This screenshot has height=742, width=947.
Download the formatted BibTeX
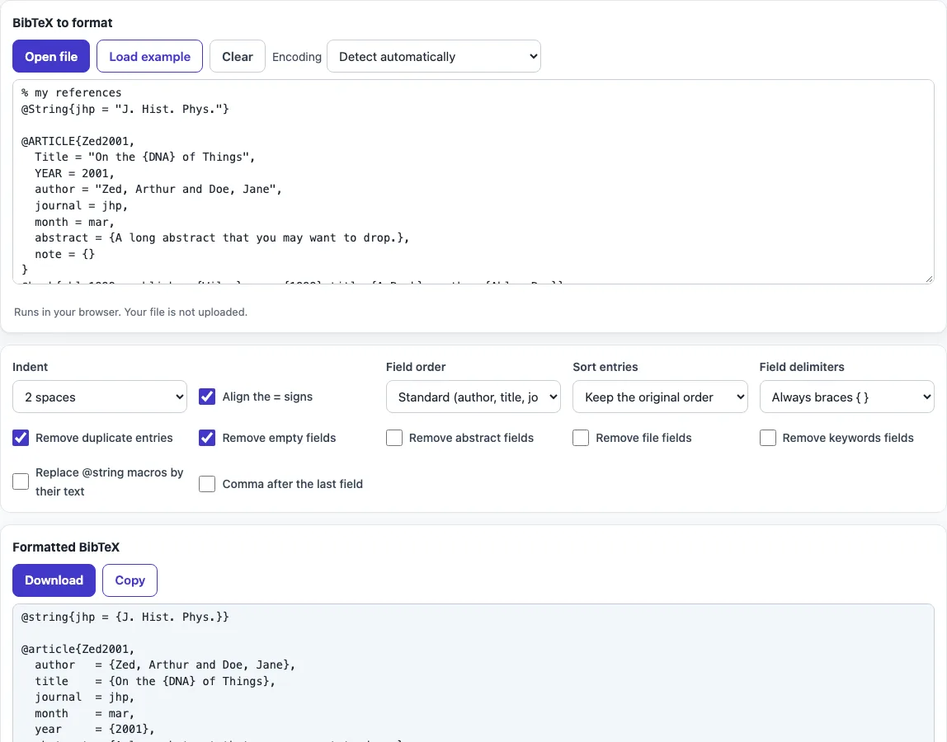[x=54, y=580]
